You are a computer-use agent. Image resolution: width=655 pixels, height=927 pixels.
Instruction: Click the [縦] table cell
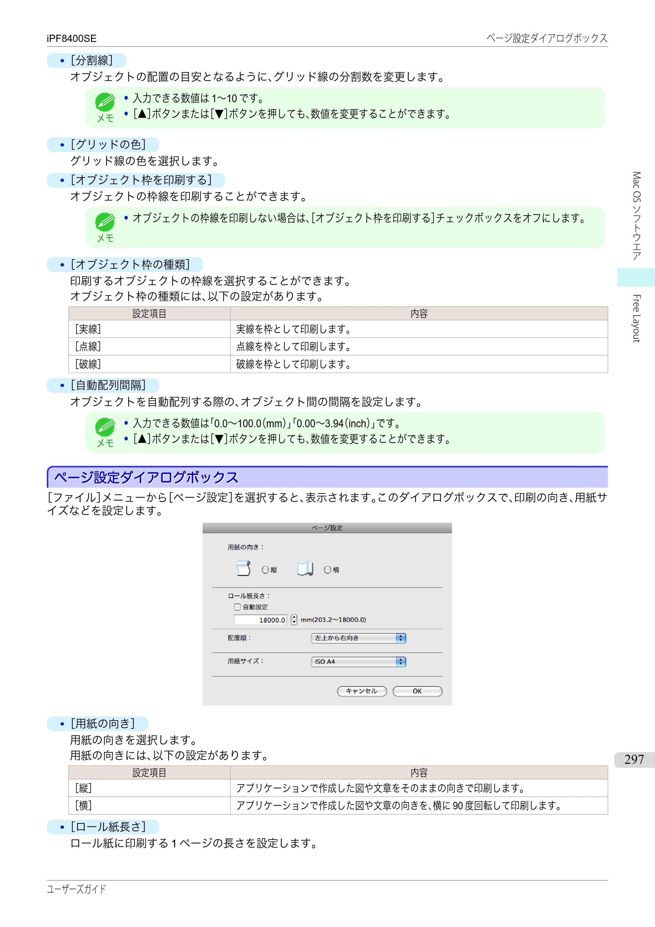(149, 788)
